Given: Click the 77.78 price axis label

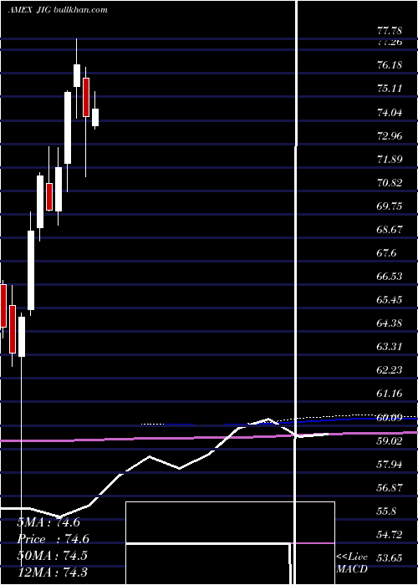Looking at the screenshot, I should click(x=390, y=30).
